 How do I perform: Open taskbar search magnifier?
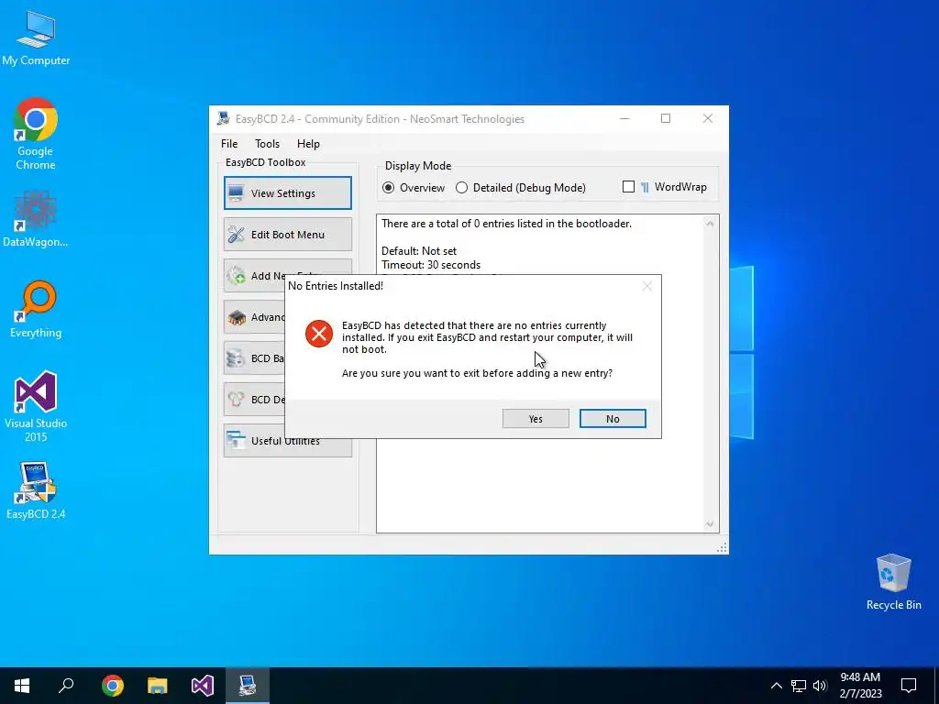pos(66,686)
